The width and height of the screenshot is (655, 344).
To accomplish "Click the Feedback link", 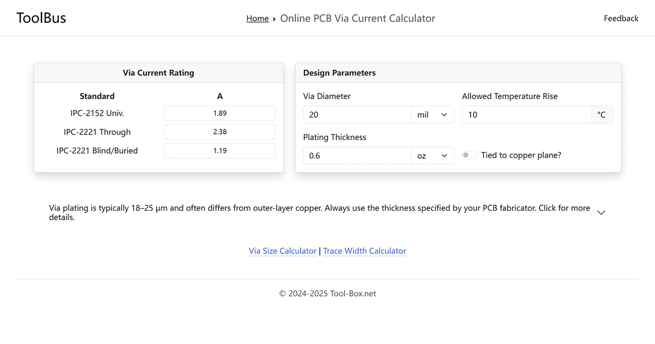I will [x=621, y=18].
